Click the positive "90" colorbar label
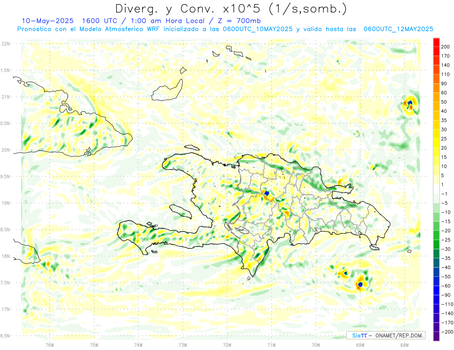 pyautogui.click(x=444, y=83)
